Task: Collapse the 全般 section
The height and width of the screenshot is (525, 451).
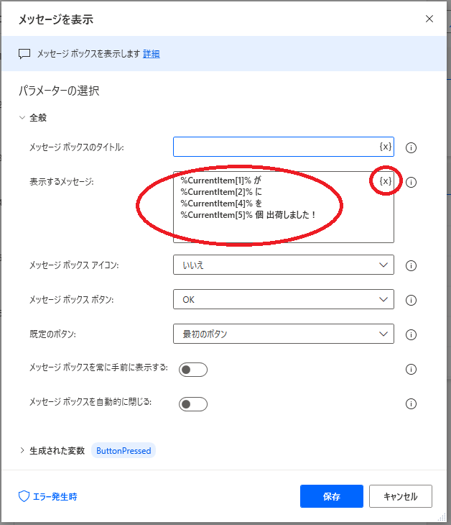Action: coord(22,117)
